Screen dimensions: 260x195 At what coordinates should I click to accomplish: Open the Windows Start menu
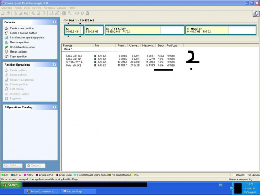coord(11,185)
